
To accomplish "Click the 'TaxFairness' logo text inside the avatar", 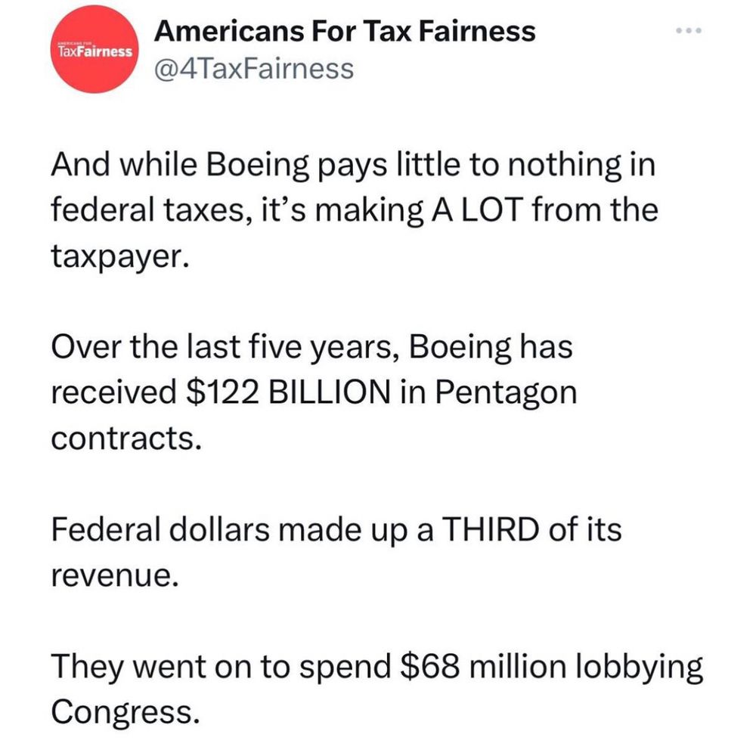I will (x=94, y=51).
